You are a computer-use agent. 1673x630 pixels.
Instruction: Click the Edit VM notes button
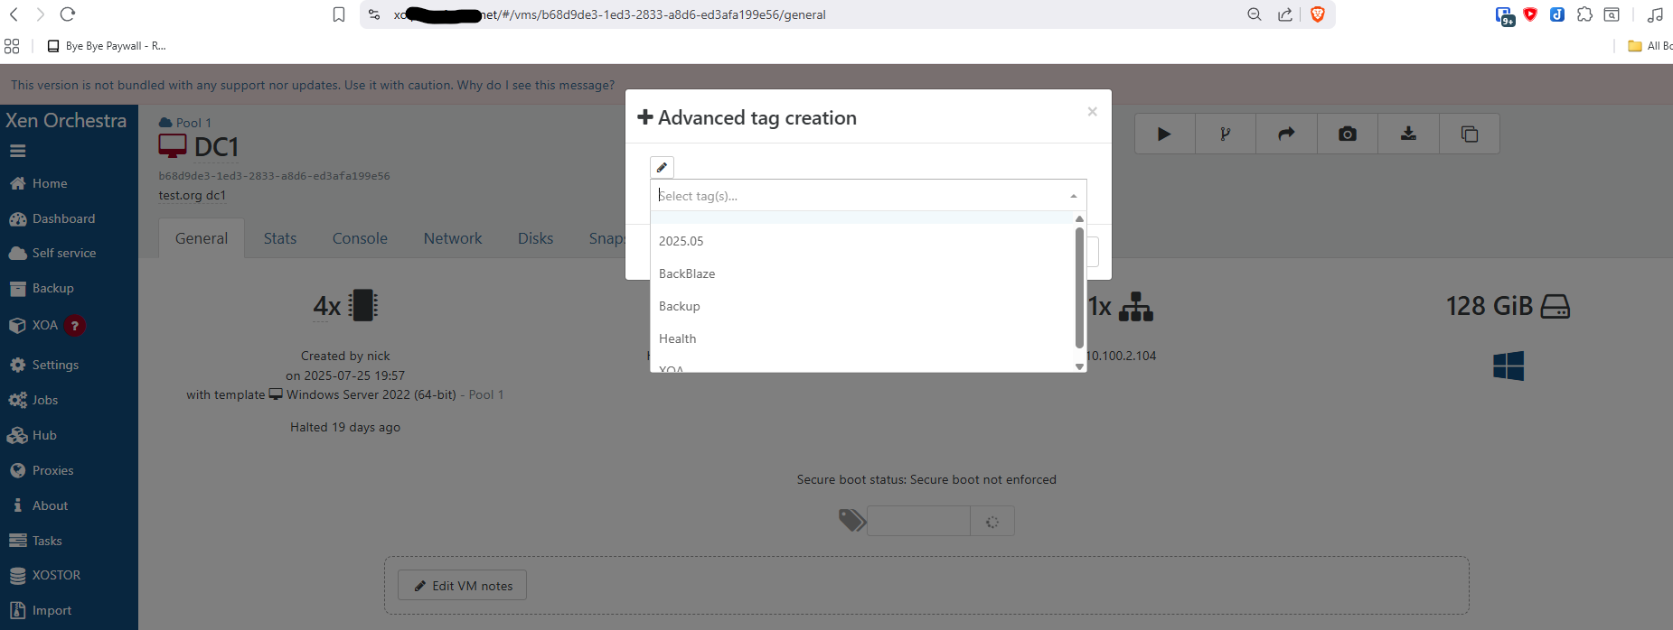coord(462,586)
